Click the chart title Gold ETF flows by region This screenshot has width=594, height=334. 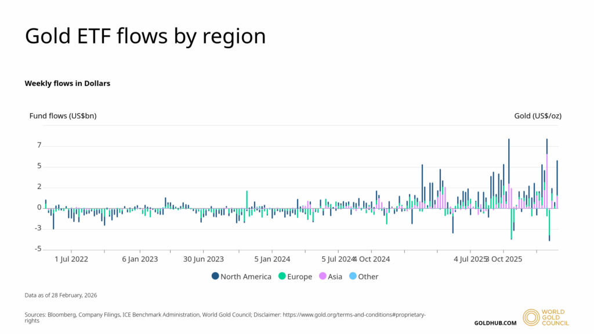(x=145, y=36)
